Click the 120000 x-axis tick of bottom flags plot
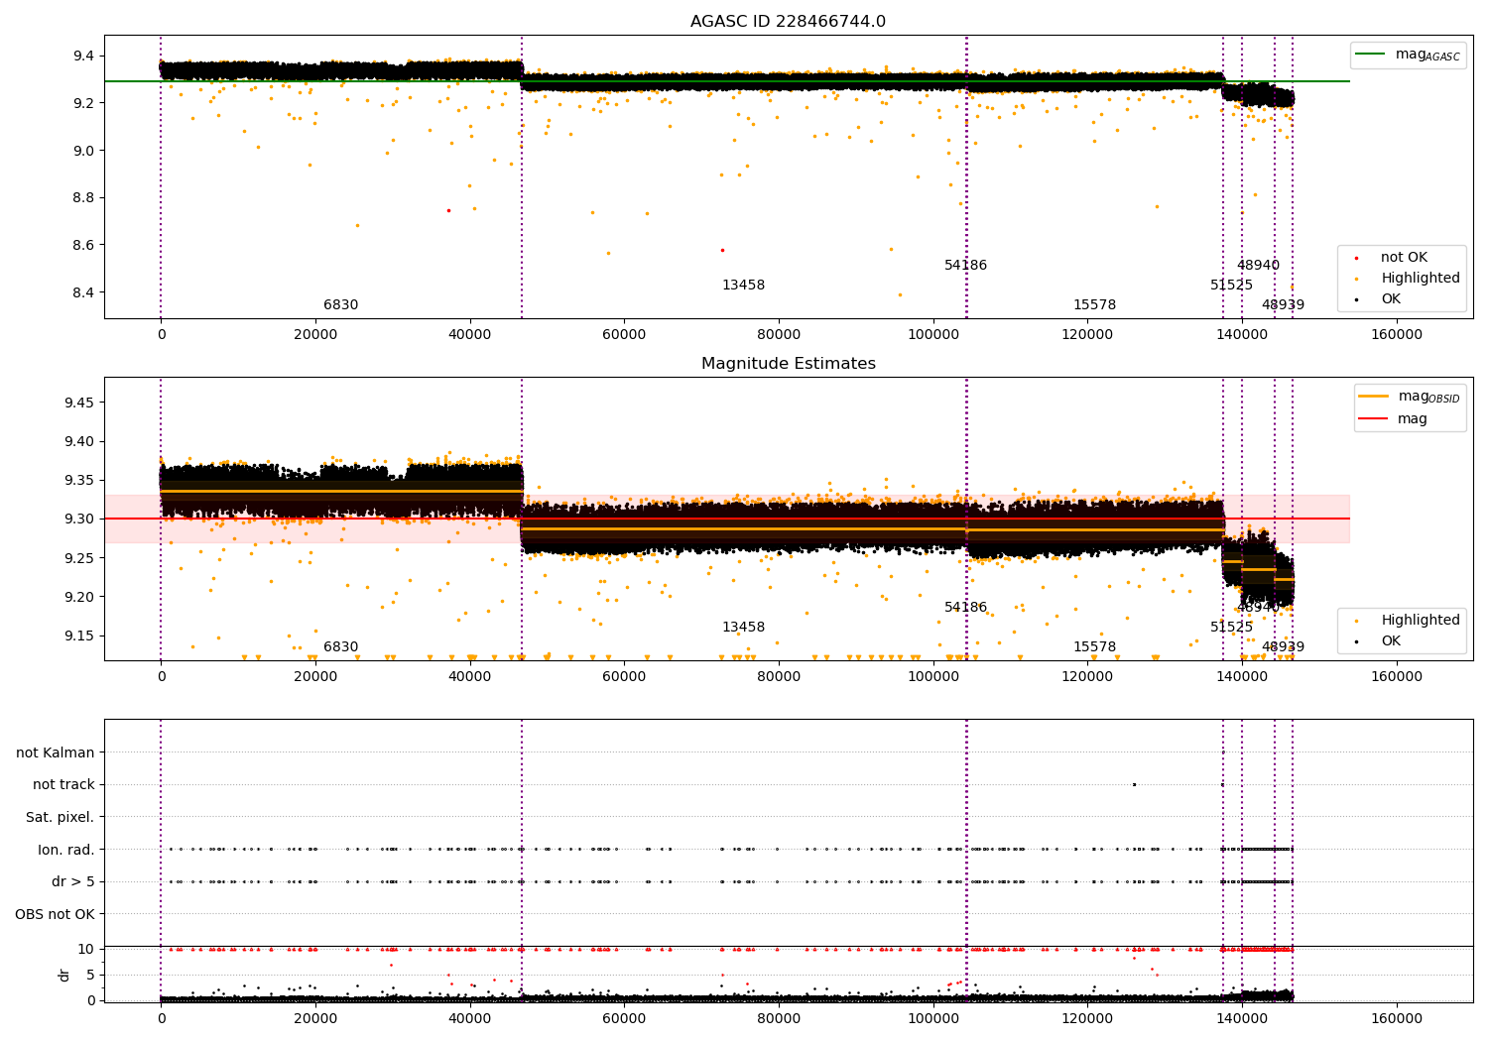 (1087, 1019)
